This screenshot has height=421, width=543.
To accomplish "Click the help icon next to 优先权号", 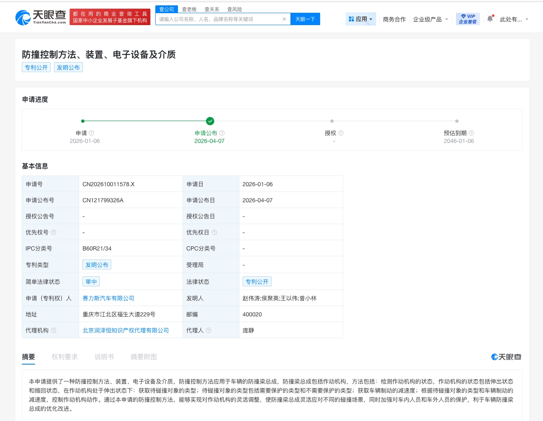I will (x=52, y=232).
